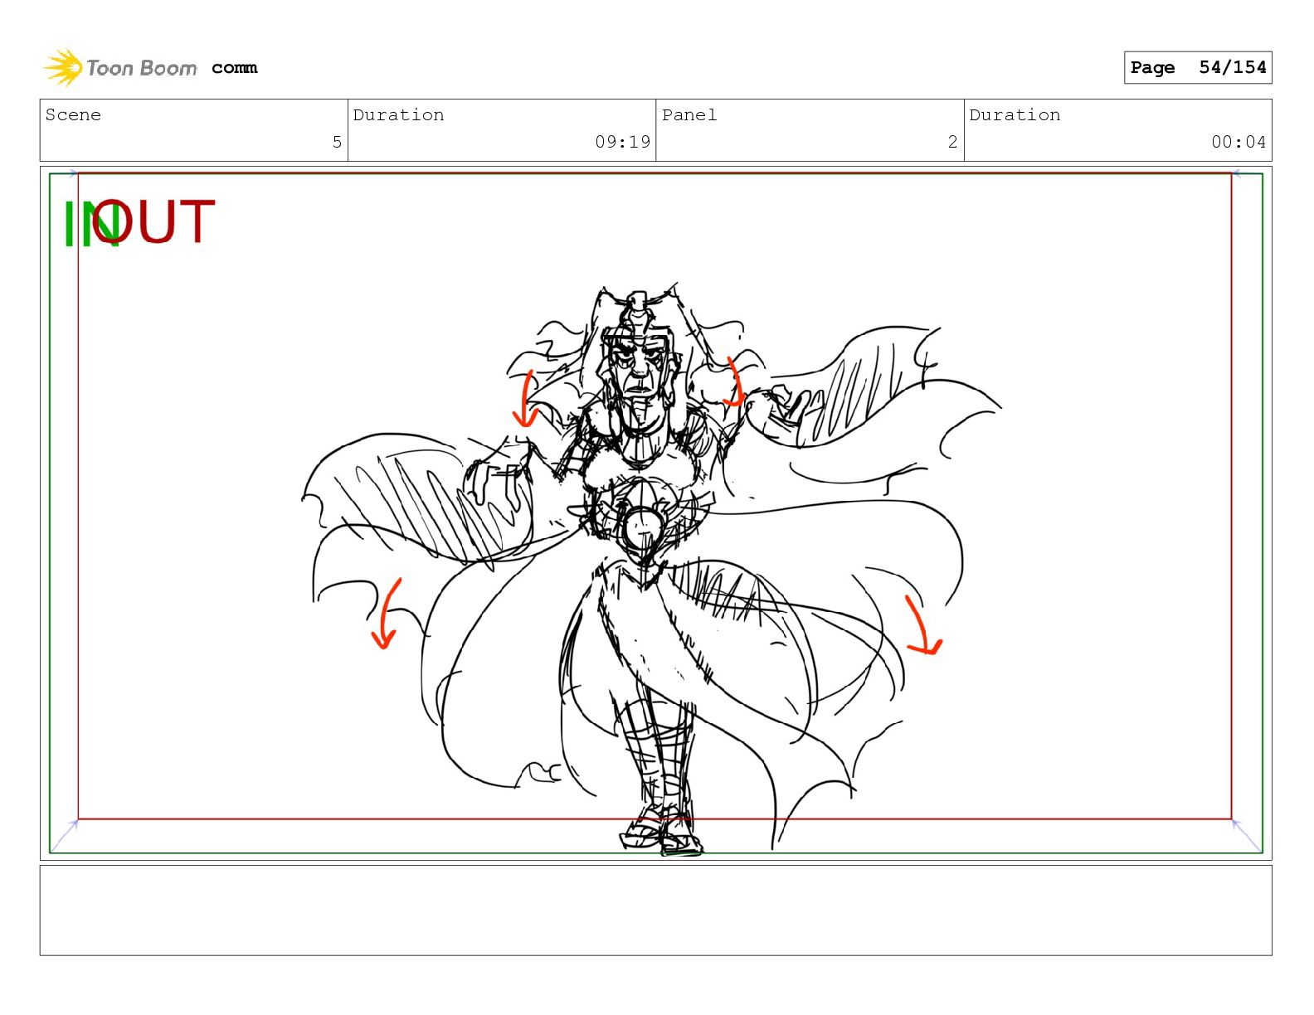Click the scene number value '5'
Viewport: 1314px width, 1015px height.
[x=337, y=142]
